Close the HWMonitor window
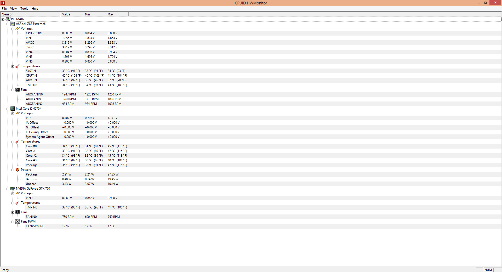Viewport: 502px width, 272px height. click(x=495, y=3)
